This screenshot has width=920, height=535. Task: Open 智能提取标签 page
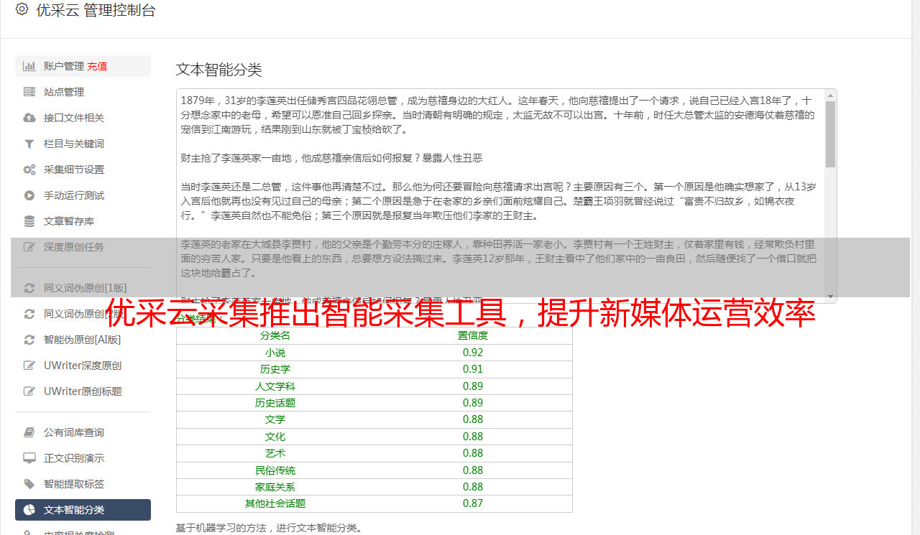[83, 484]
